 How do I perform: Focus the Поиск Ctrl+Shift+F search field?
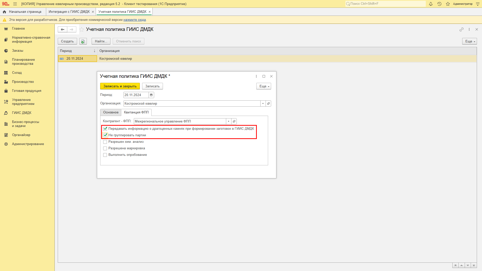(385, 4)
